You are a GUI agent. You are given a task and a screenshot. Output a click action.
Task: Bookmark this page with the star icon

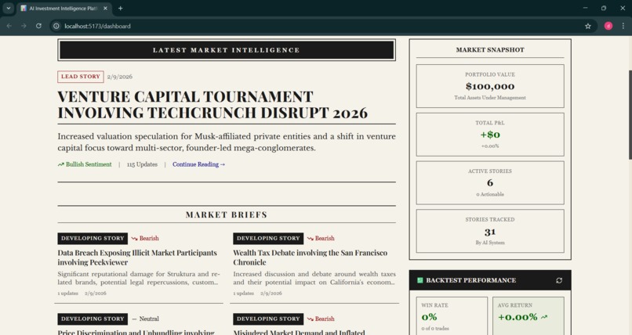(x=588, y=26)
